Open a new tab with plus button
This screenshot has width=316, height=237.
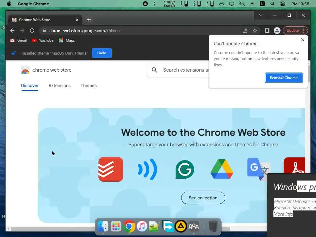(89, 20)
